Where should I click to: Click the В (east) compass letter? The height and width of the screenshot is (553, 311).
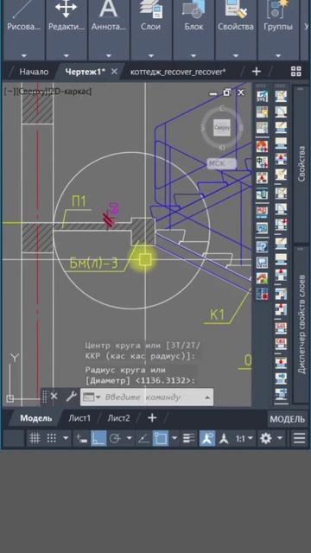(241, 128)
